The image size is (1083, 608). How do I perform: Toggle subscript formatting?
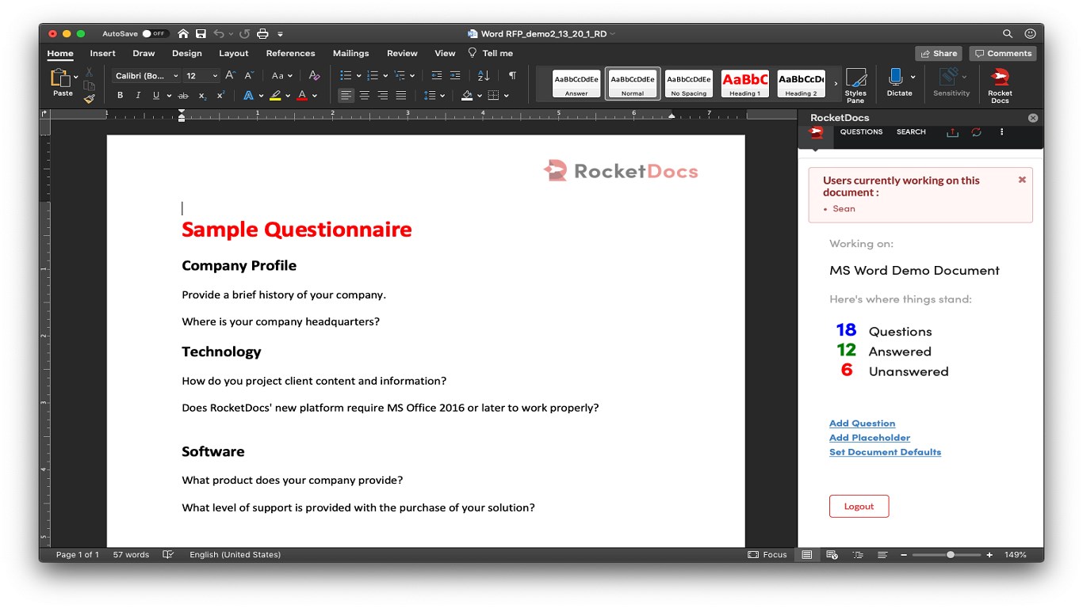point(202,96)
